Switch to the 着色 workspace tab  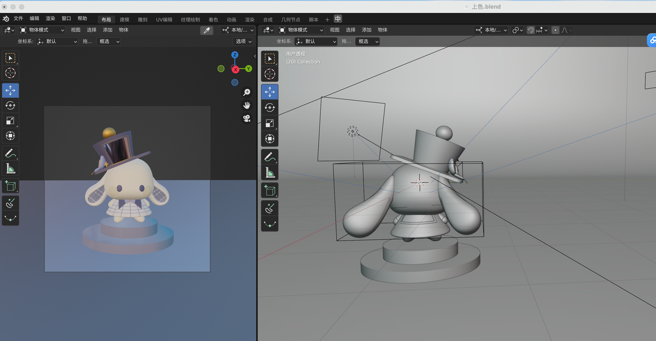[214, 20]
